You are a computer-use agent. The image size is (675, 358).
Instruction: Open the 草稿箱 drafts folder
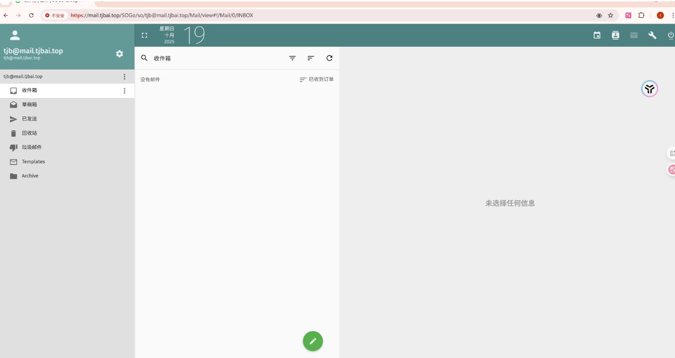click(x=29, y=105)
